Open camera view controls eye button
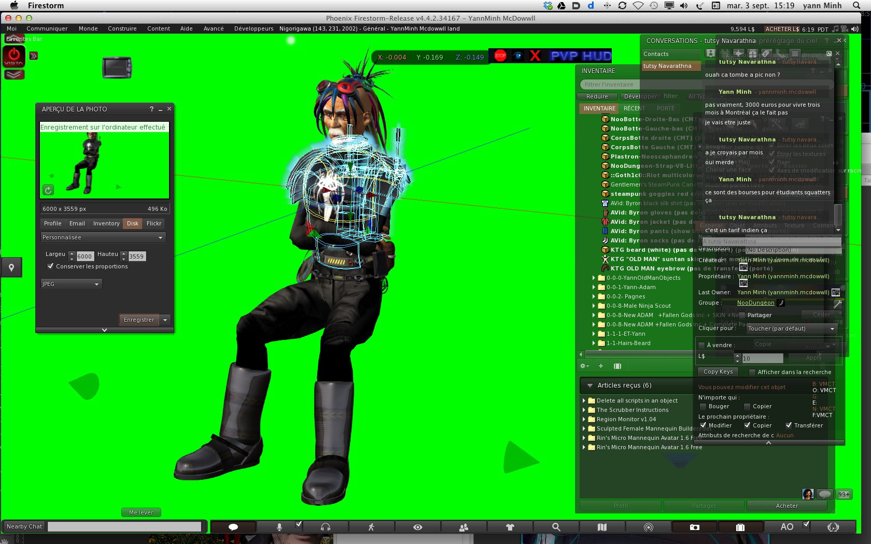871x544 pixels. [417, 527]
